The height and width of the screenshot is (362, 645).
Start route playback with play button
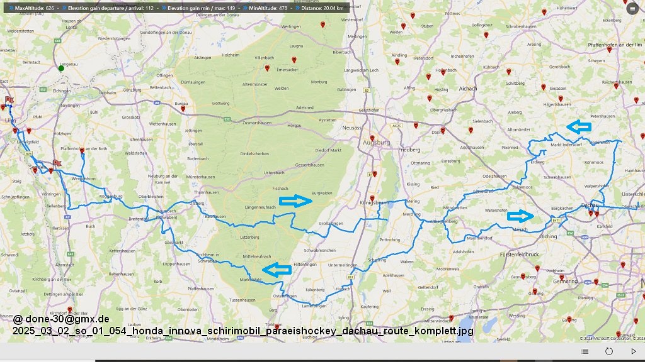[x=634, y=351]
